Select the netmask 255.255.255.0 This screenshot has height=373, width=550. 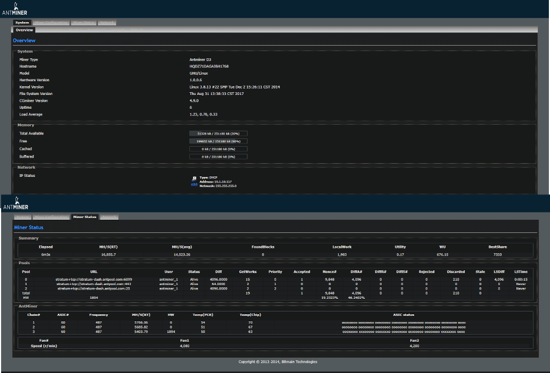tap(226, 186)
